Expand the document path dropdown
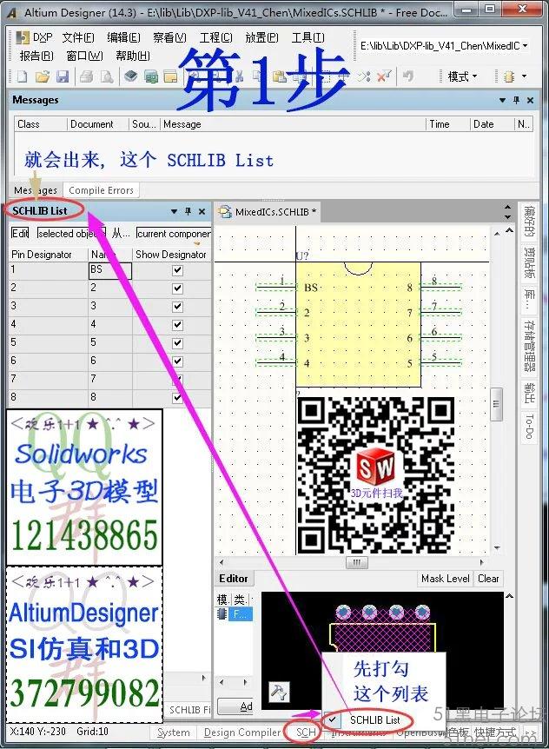The height and width of the screenshot is (749, 549). pyautogui.click(x=526, y=46)
